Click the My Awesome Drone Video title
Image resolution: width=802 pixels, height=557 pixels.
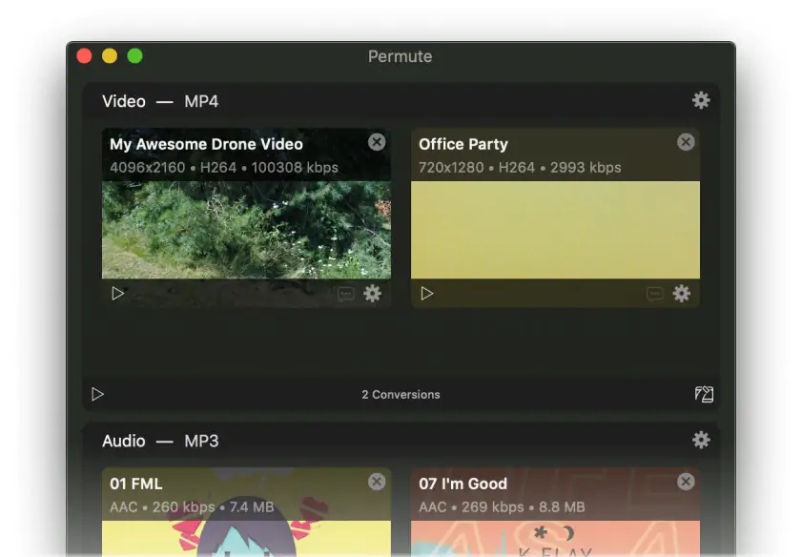coord(206,144)
